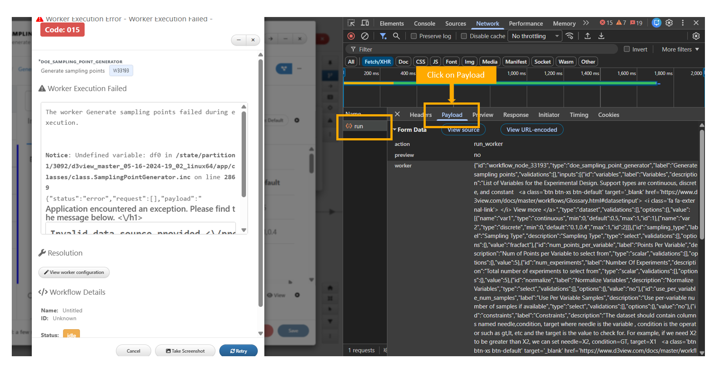The image size is (725, 385).
Task: Open network conditions wifi icon
Action: [x=570, y=36]
